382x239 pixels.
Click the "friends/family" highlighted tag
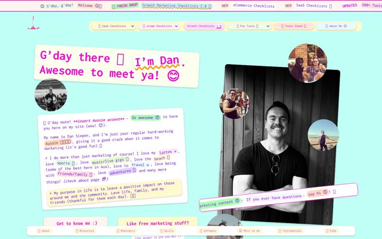click(x=75, y=174)
